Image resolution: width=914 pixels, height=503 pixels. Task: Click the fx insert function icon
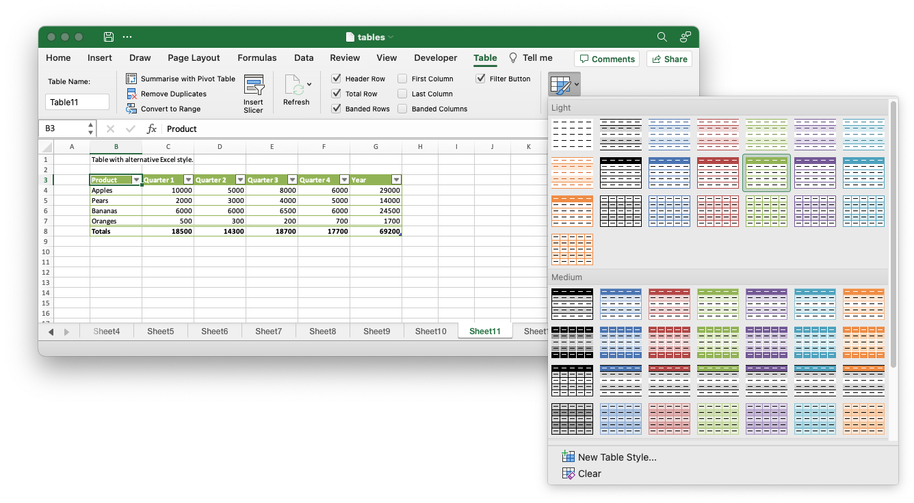(152, 128)
